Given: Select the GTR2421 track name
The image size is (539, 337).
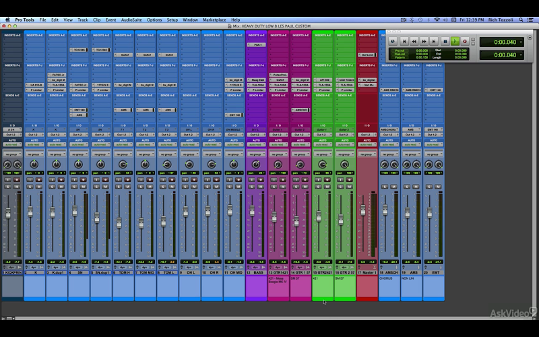Looking at the screenshot, I should (325, 272).
